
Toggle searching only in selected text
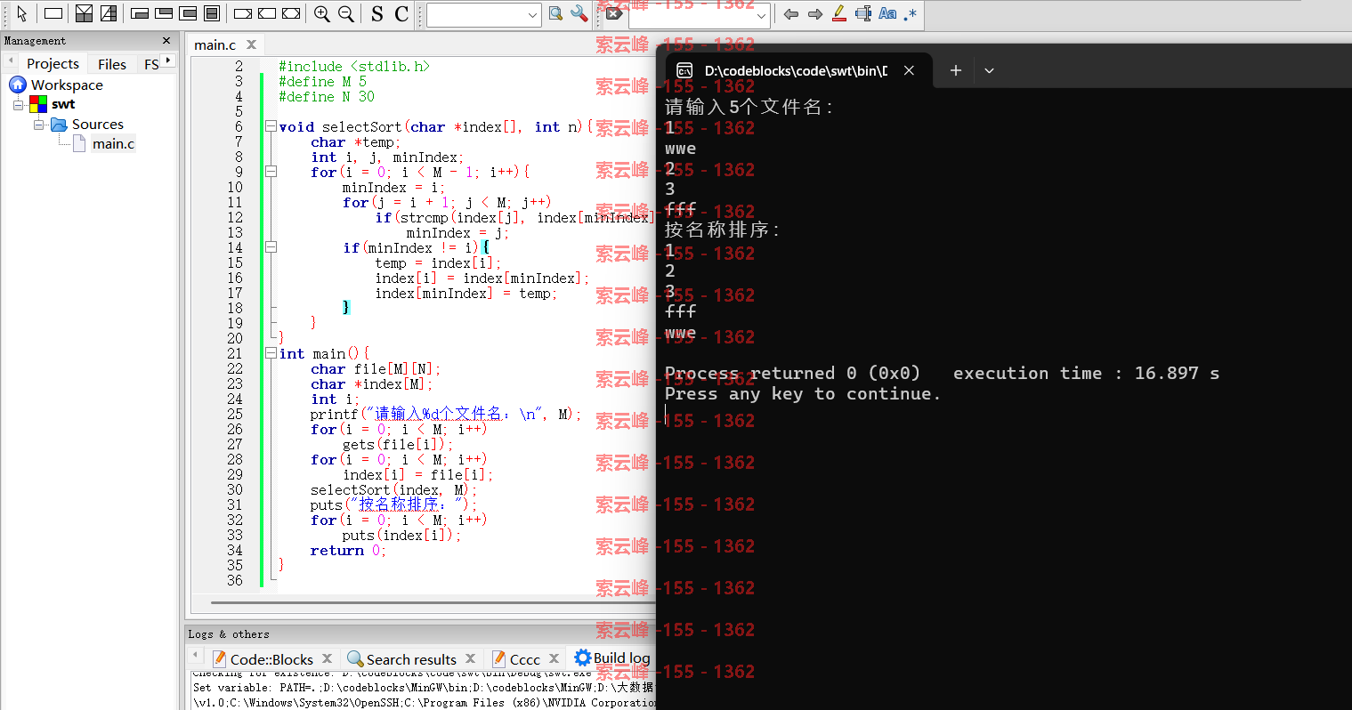(x=862, y=13)
